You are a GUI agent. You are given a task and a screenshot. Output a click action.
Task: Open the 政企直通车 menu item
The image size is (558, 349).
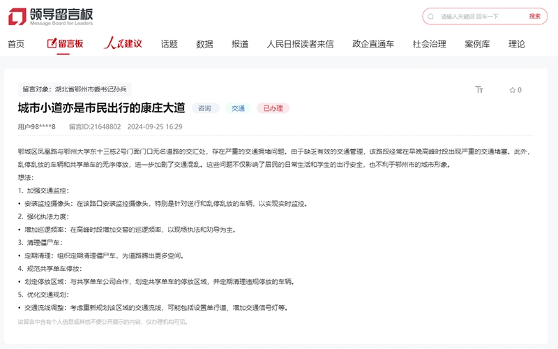click(x=373, y=44)
